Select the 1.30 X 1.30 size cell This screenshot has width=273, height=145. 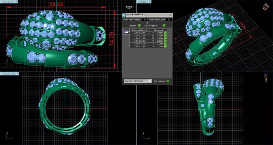[140, 41]
